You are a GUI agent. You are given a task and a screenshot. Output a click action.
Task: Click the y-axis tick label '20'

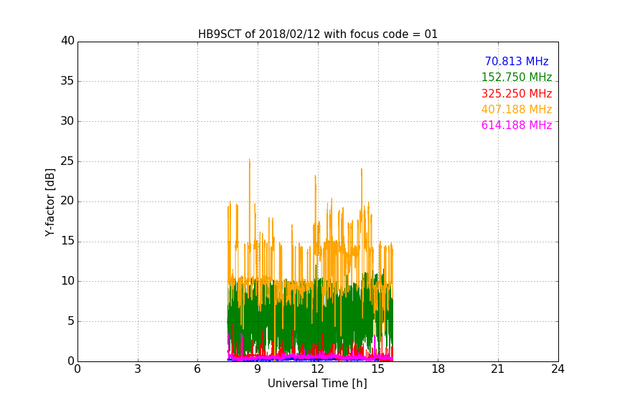(x=67, y=201)
